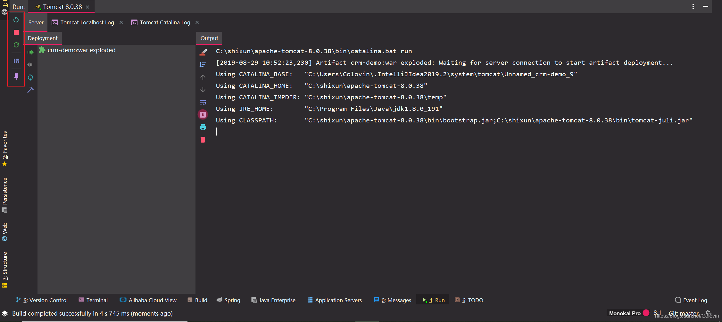Open 0: Messages tool window

pos(392,300)
